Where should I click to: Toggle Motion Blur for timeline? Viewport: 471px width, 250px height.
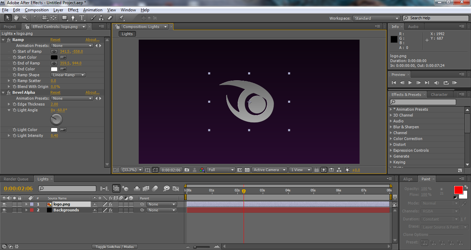pyautogui.click(x=155, y=189)
